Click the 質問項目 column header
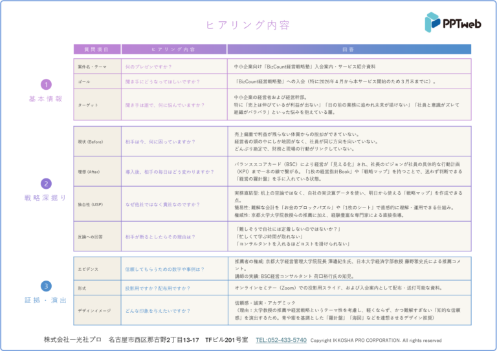 97,49
